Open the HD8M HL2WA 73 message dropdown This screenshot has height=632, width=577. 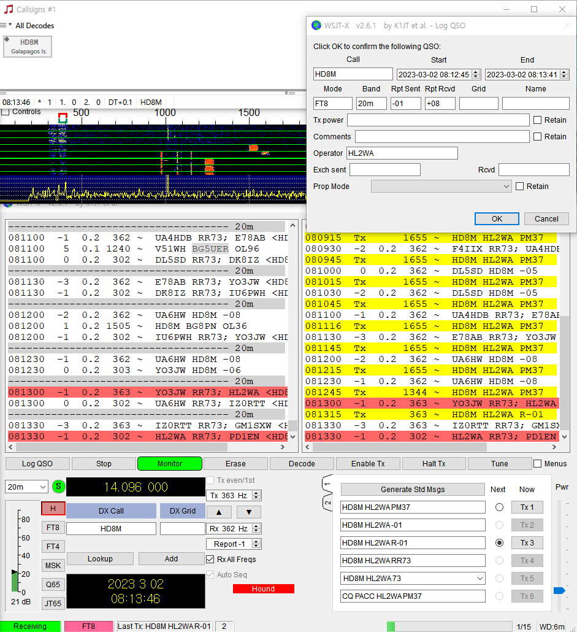point(479,579)
